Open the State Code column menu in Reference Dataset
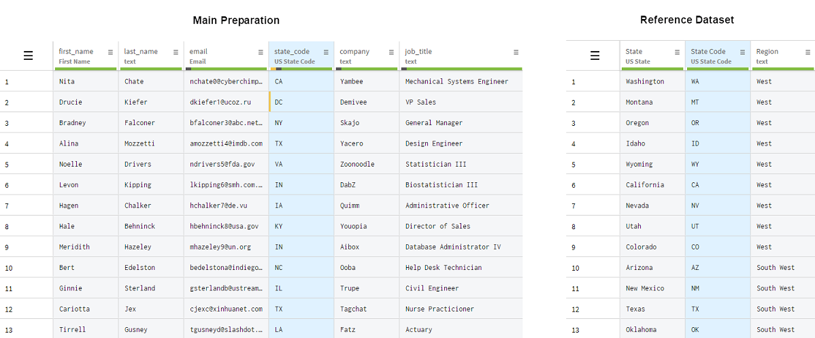 point(742,52)
